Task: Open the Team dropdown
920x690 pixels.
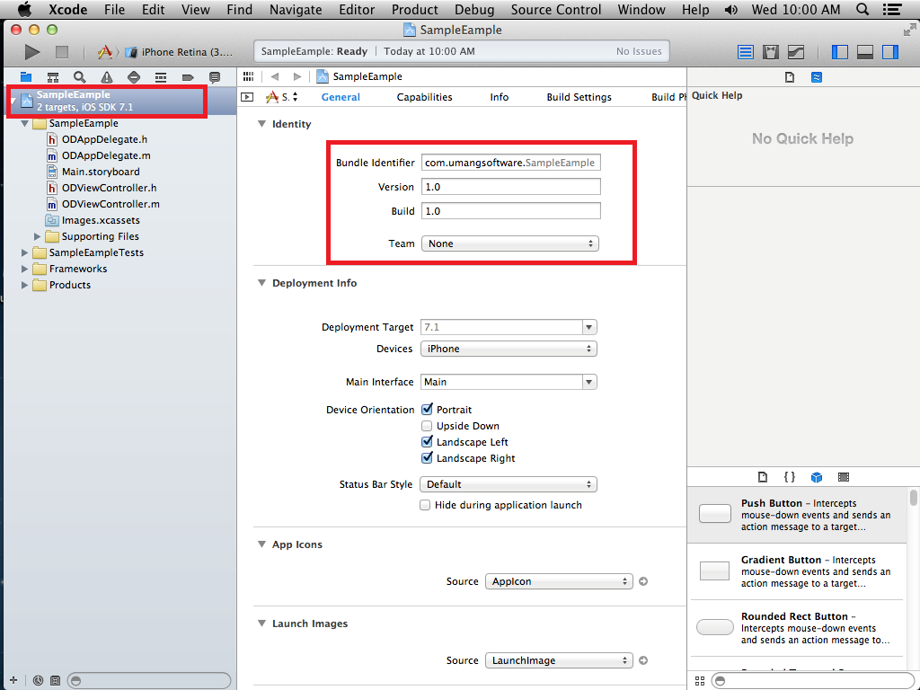Action: click(x=510, y=243)
